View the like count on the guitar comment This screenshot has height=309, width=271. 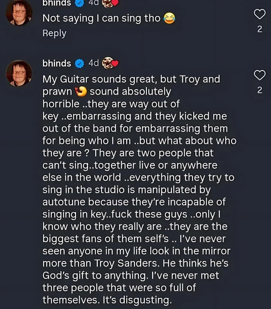click(259, 90)
